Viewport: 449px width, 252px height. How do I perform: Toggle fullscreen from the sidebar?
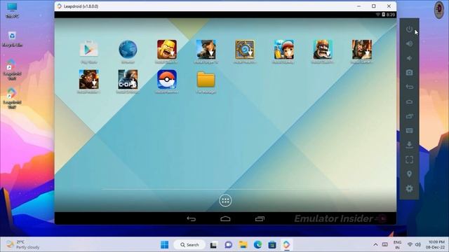click(409, 160)
